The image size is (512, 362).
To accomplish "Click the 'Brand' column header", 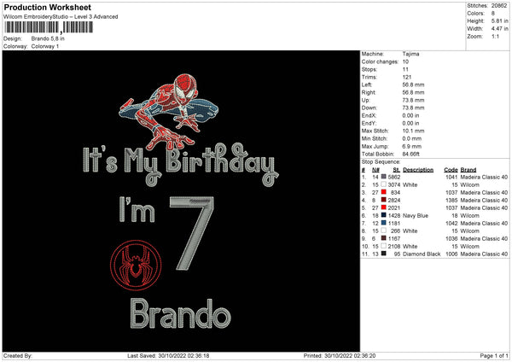I will [x=468, y=170].
